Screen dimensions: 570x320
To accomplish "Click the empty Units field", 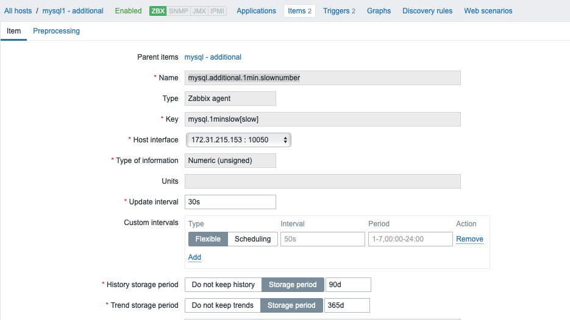I will point(322,181).
